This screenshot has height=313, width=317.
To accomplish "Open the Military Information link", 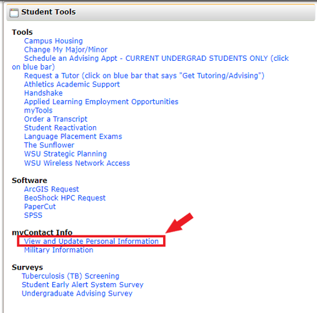I will coord(58,250).
